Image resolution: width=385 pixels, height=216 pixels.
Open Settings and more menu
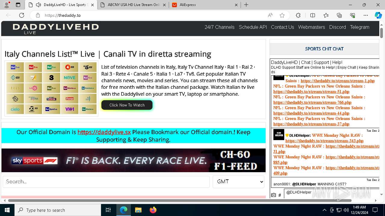[x=366, y=15]
